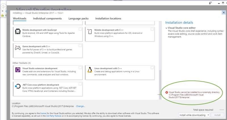
Task: Click the Visual Studio extension development title
Action: tap(40, 68)
